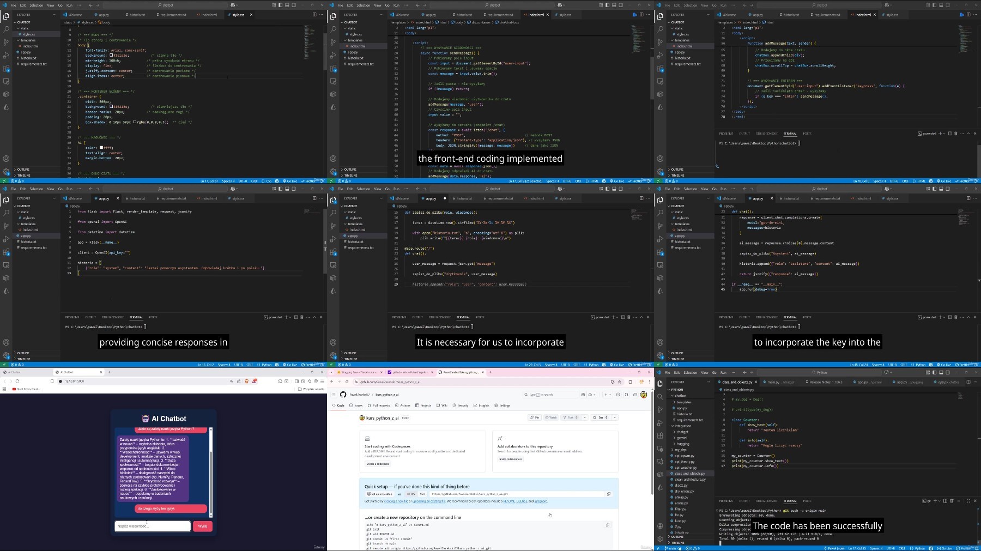Click color swatch for .container background in style.css
The width and height of the screenshot is (981, 551).
tap(112, 107)
